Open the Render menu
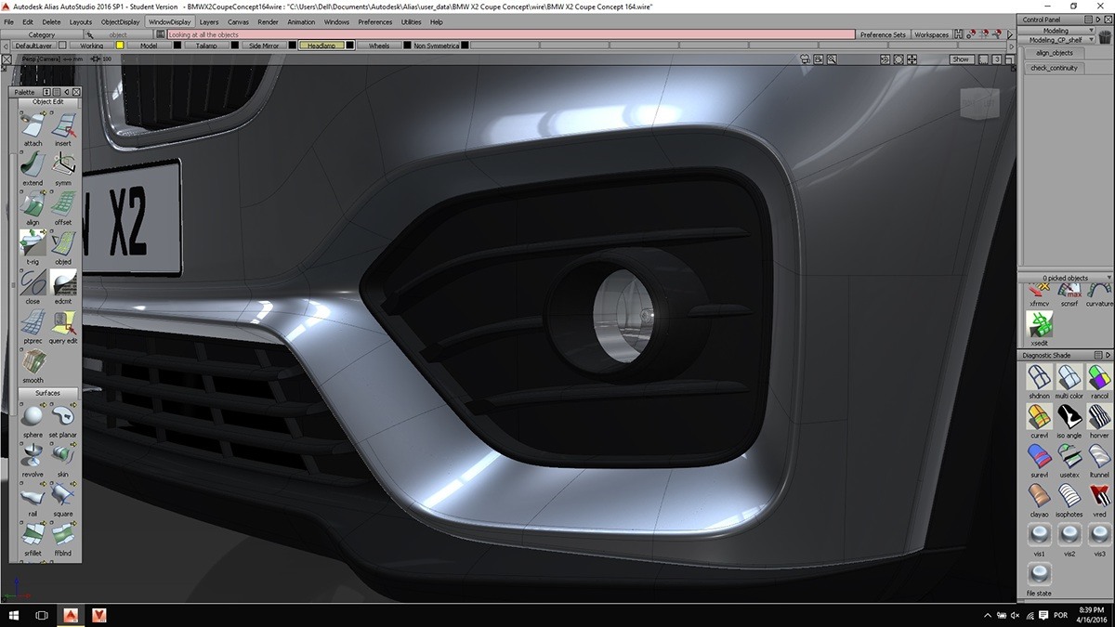The height and width of the screenshot is (627, 1115). 268,21
